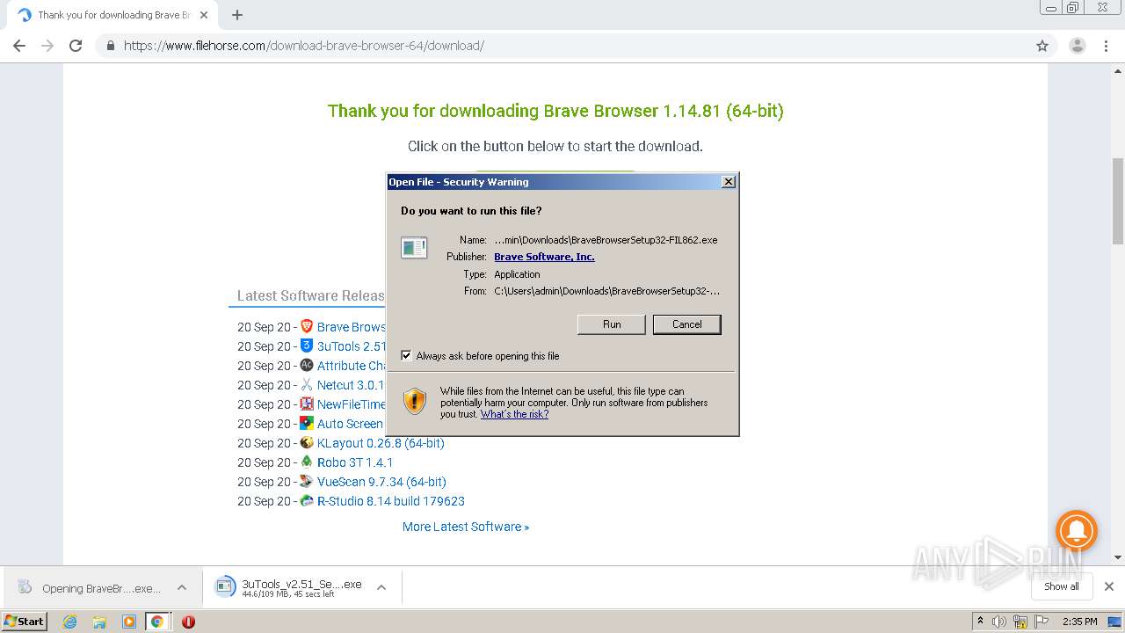
Task: Click the Auto Screen icon in list
Action: pyautogui.click(x=307, y=423)
